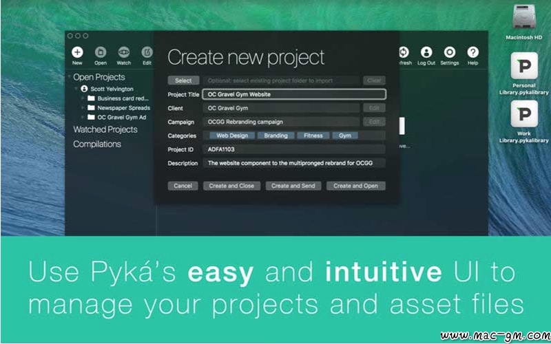Click the Clear button beside import field

click(374, 80)
